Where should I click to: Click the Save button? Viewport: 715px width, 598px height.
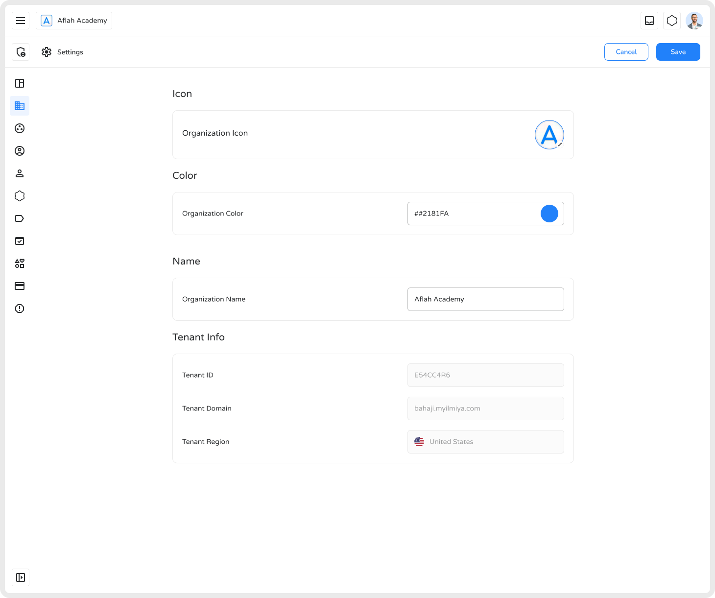click(x=678, y=52)
